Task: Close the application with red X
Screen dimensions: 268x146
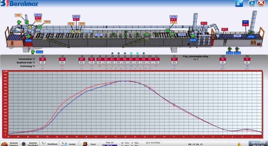Action: point(261,3)
